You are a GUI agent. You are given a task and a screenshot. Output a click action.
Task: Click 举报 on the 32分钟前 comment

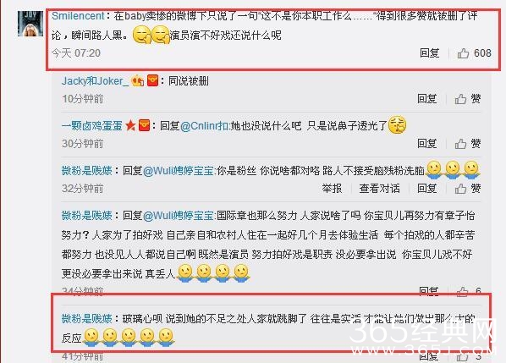coord(332,189)
